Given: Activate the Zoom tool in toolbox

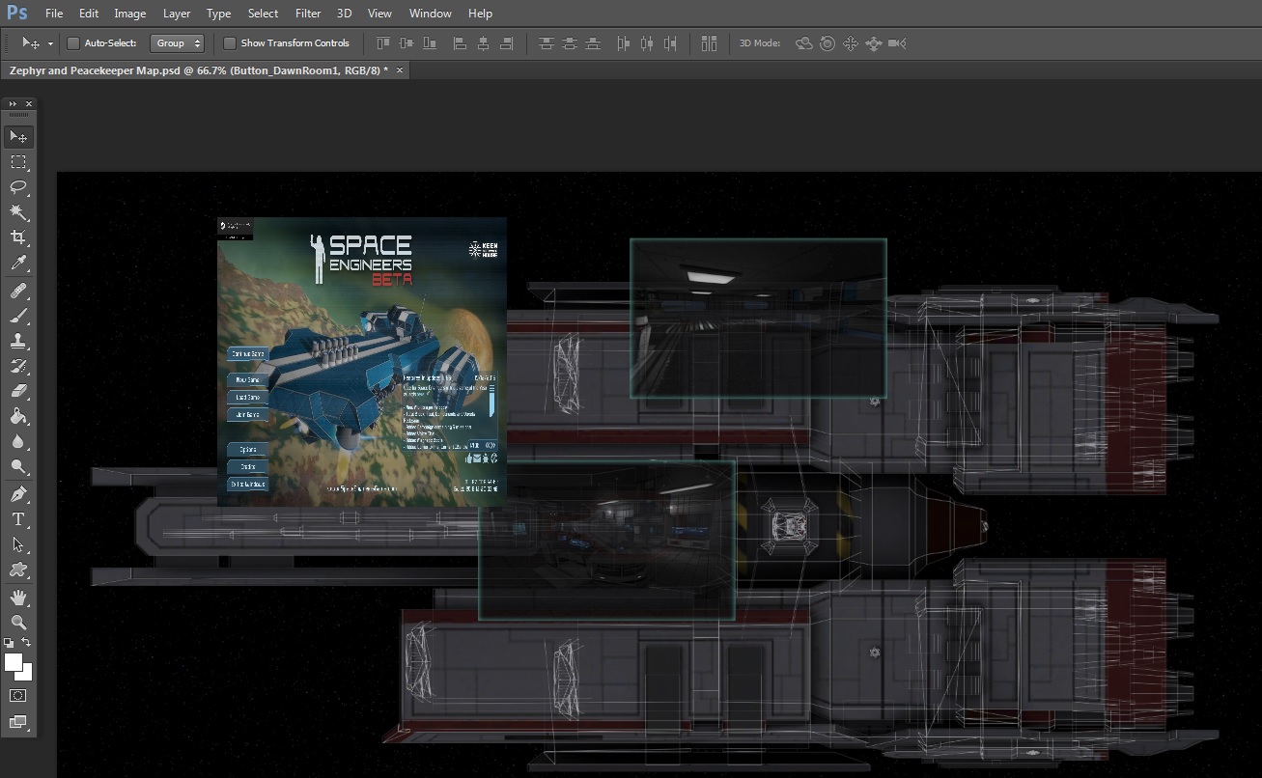Looking at the screenshot, I should pyautogui.click(x=18, y=623).
